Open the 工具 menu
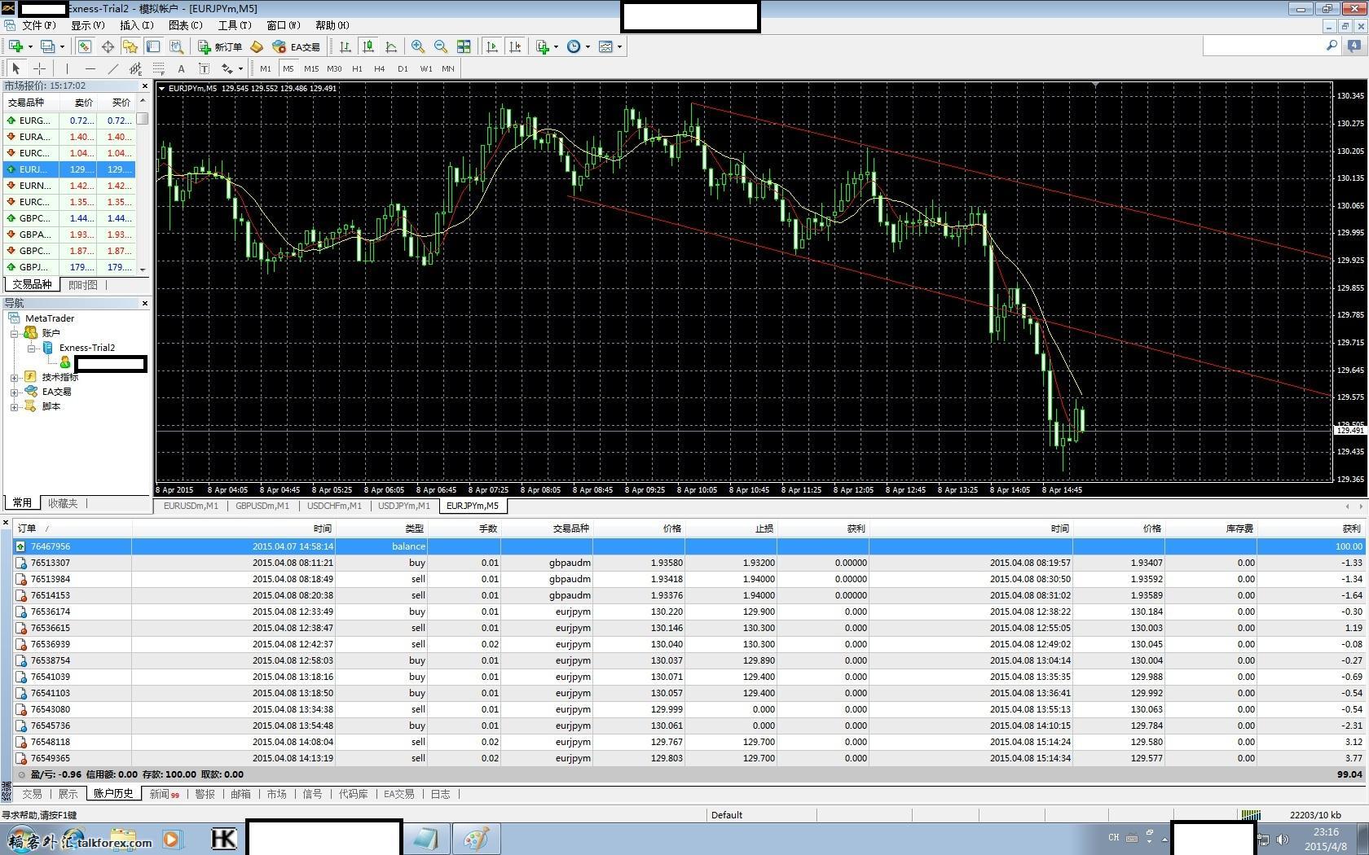Viewport: 1369px width, 855px height. [x=234, y=25]
